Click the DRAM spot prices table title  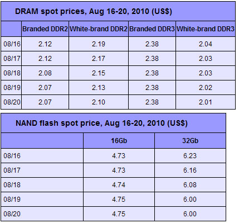(x=94, y=12)
